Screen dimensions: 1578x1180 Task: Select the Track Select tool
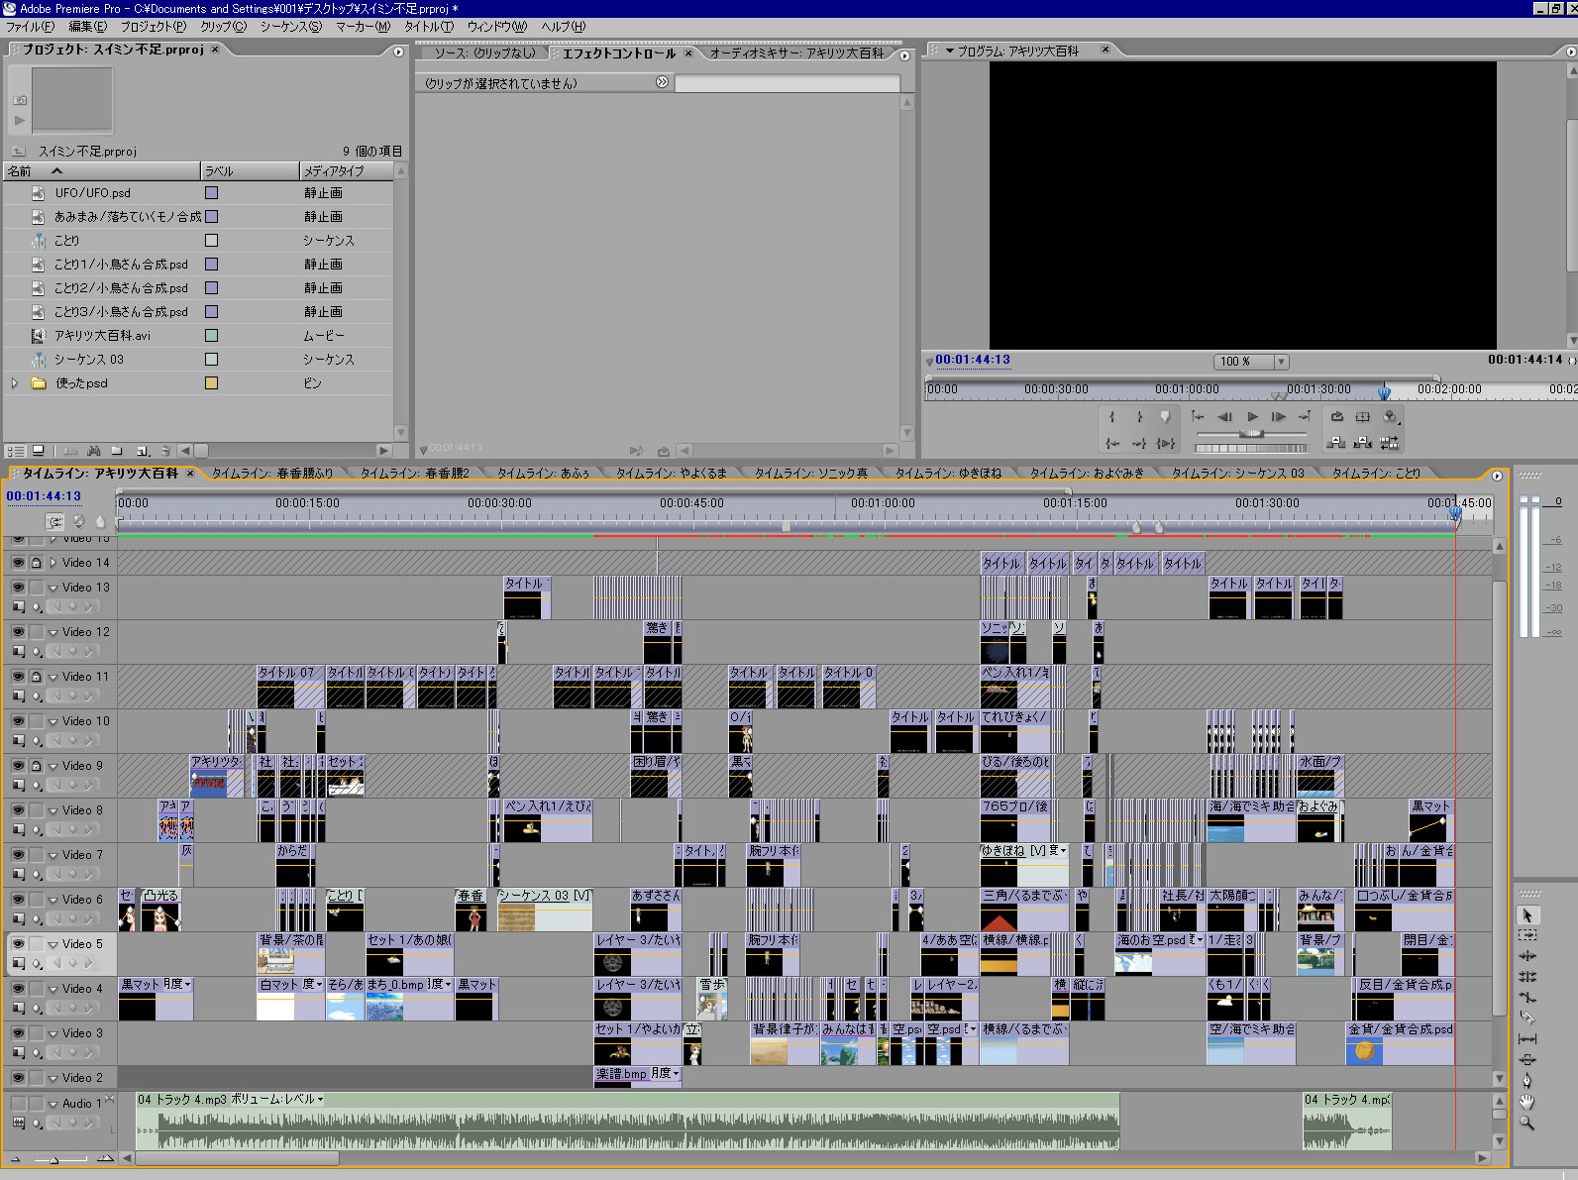click(x=1526, y=935)
